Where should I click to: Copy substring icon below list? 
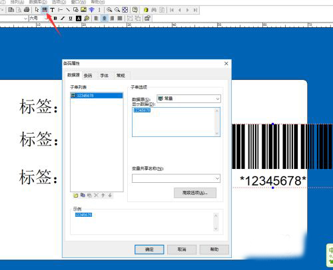(83, 195)
